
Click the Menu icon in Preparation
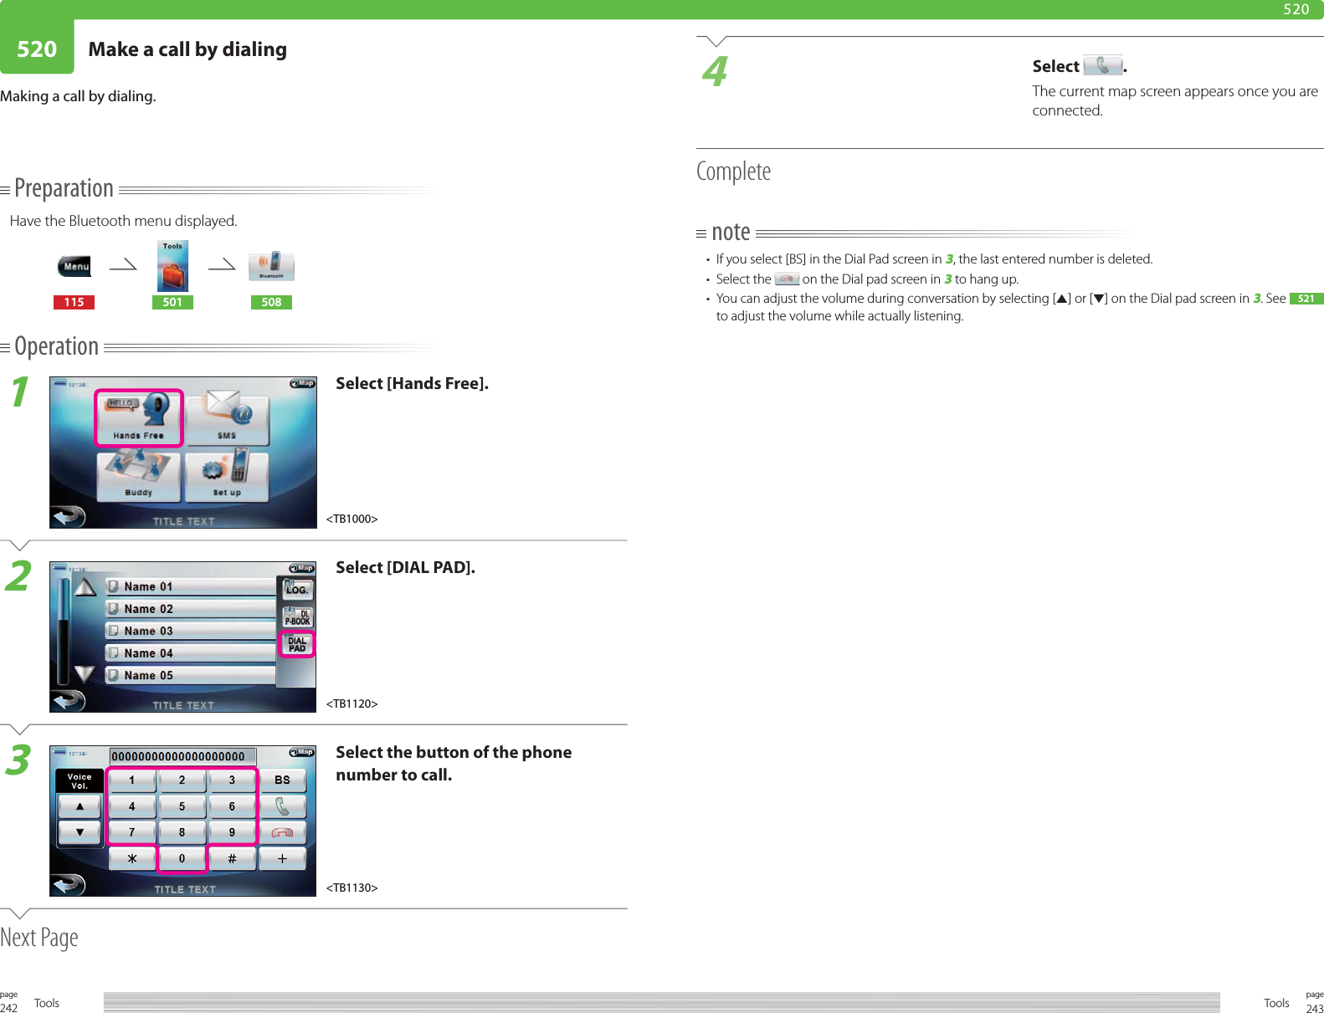(x=74, y=266)
